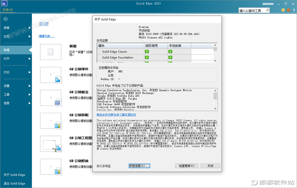The width and height of the screenshot is (297, 188).
Task: Click the 本地安装 column header
Action: pyautogui.click(x=179, y=46)
